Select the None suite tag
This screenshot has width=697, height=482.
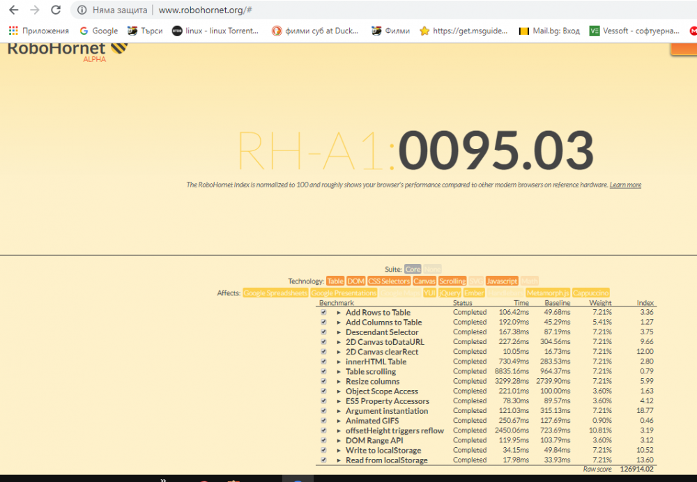click(x=432, y=269)
